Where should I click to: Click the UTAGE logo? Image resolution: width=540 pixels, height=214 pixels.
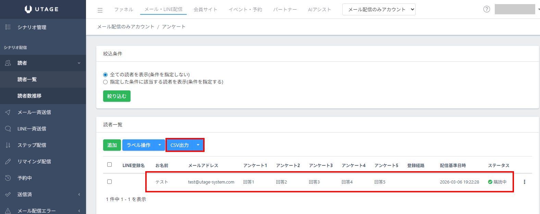pos(42,9)
